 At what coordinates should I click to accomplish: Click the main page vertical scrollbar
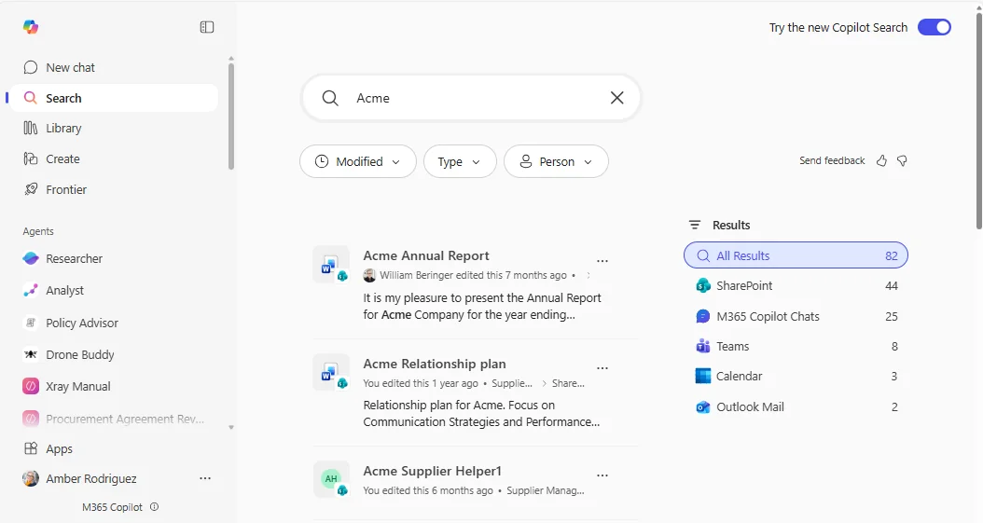(978, 119)
